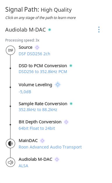This screenshot has height=183, width=112.
Task: Click the DSF source format icon
Action: point(10,50)
